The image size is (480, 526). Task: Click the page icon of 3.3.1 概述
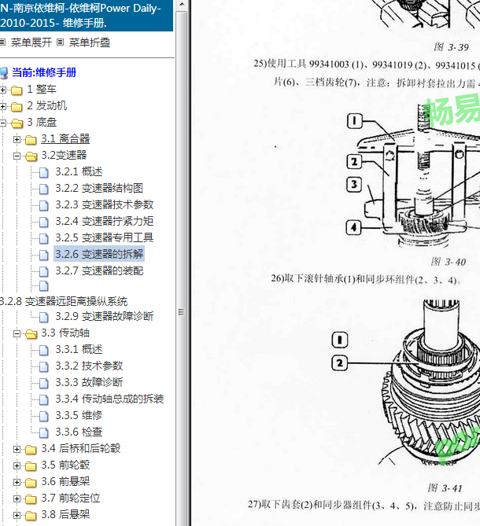click(44, 350)
